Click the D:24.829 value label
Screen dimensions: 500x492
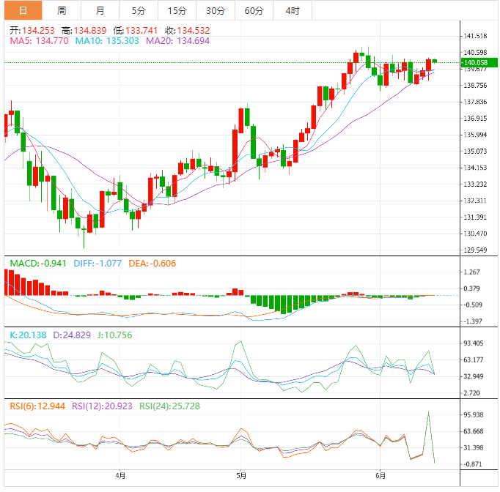72,335
